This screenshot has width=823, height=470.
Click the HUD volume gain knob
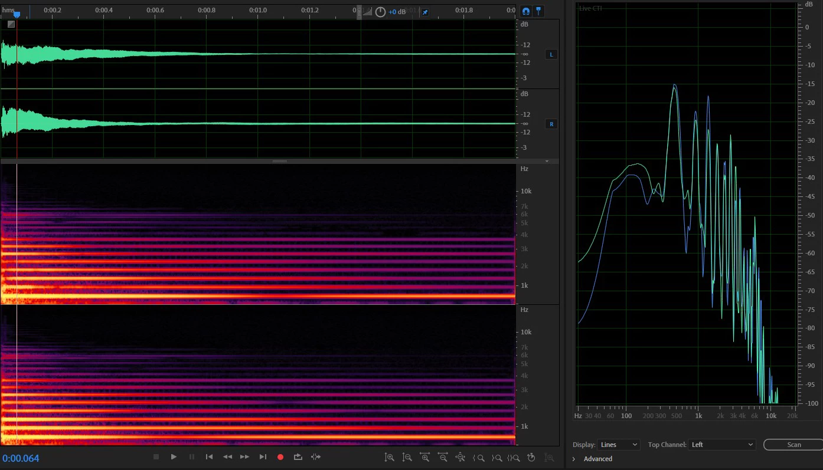[381, 12]
